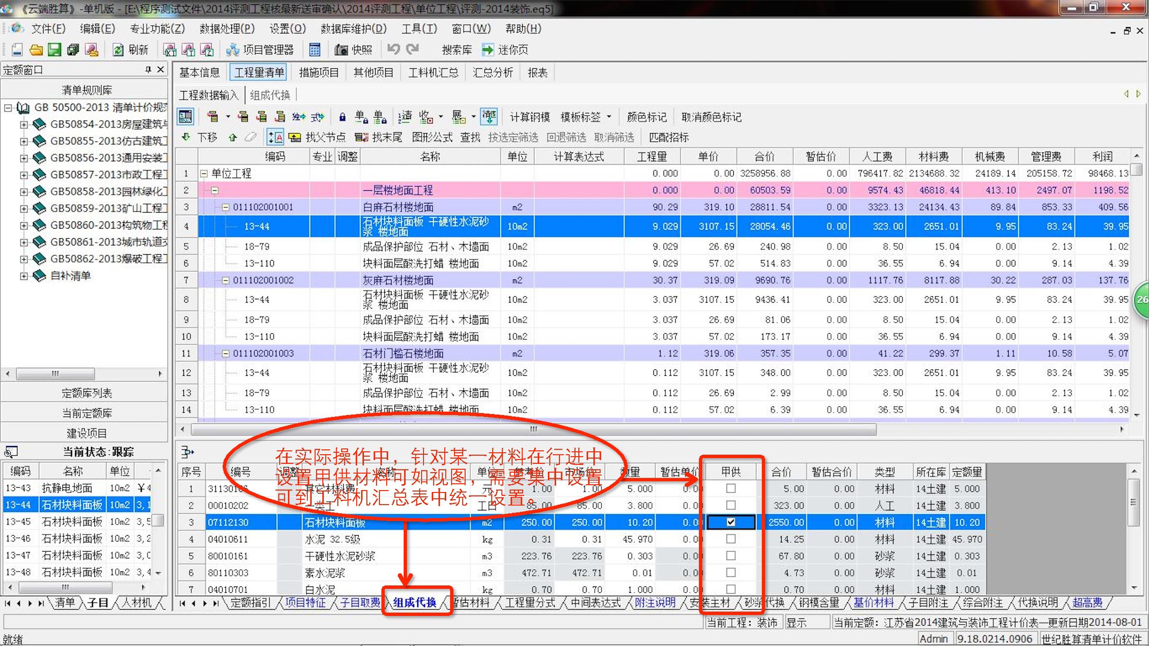Click the 匹配招标 button
This screenshot has height=646, width=1149.
coord(669,138)
